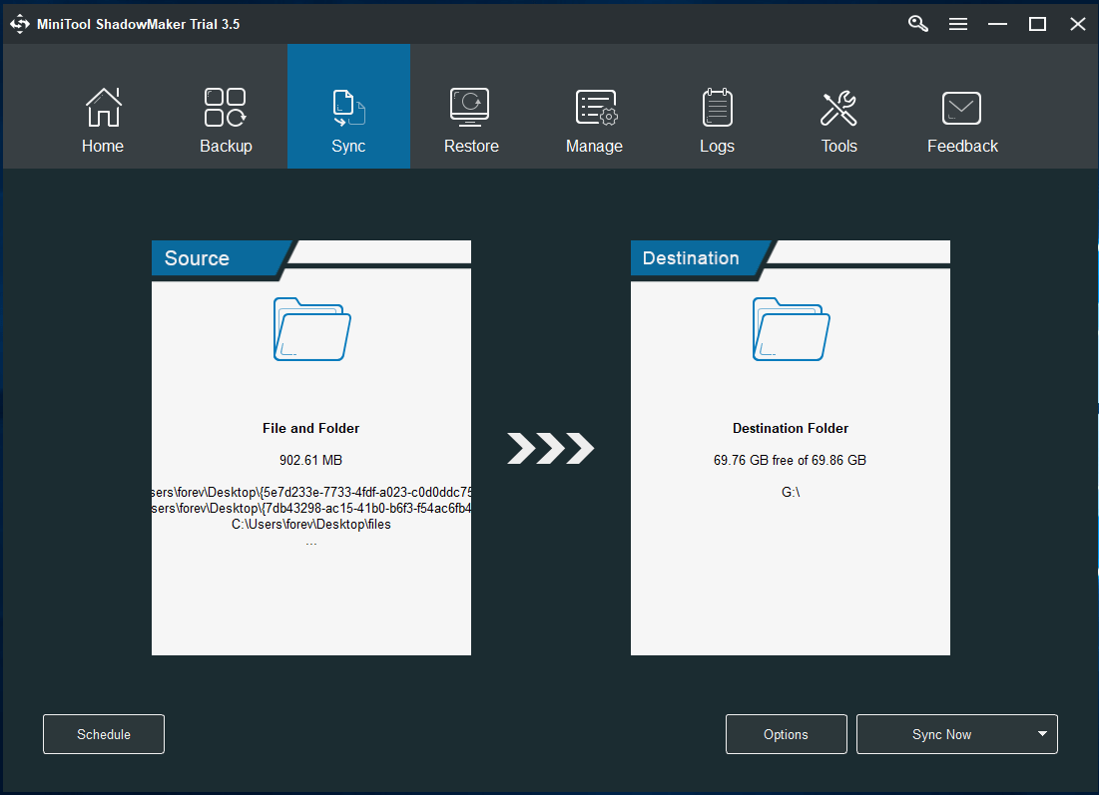Select the Destination panel header
Screen dimensions: 1099x795
pyautogui.click(x=691, y=258)
